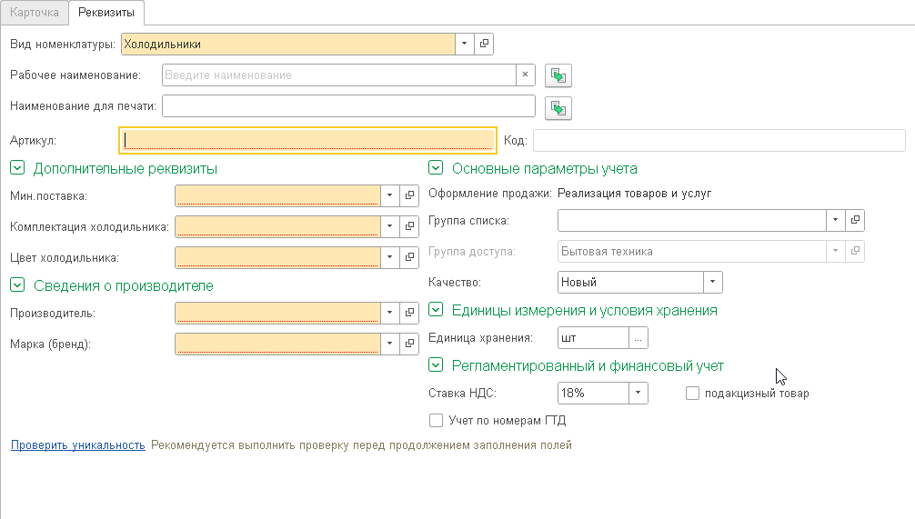Click the open icon for Комплектация холодильника
The image size is (915, 519).
click(408, 226)
